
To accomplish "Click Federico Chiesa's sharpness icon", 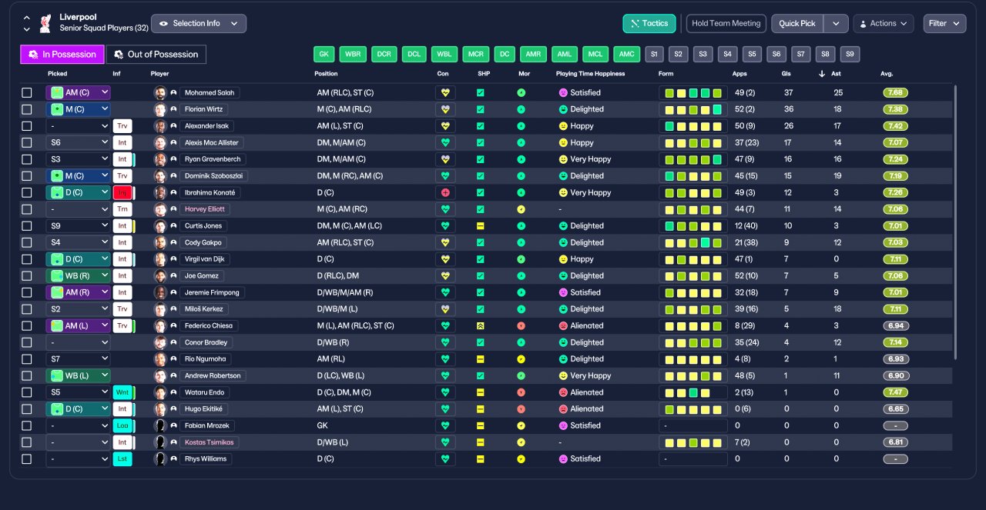I will 480,326.
